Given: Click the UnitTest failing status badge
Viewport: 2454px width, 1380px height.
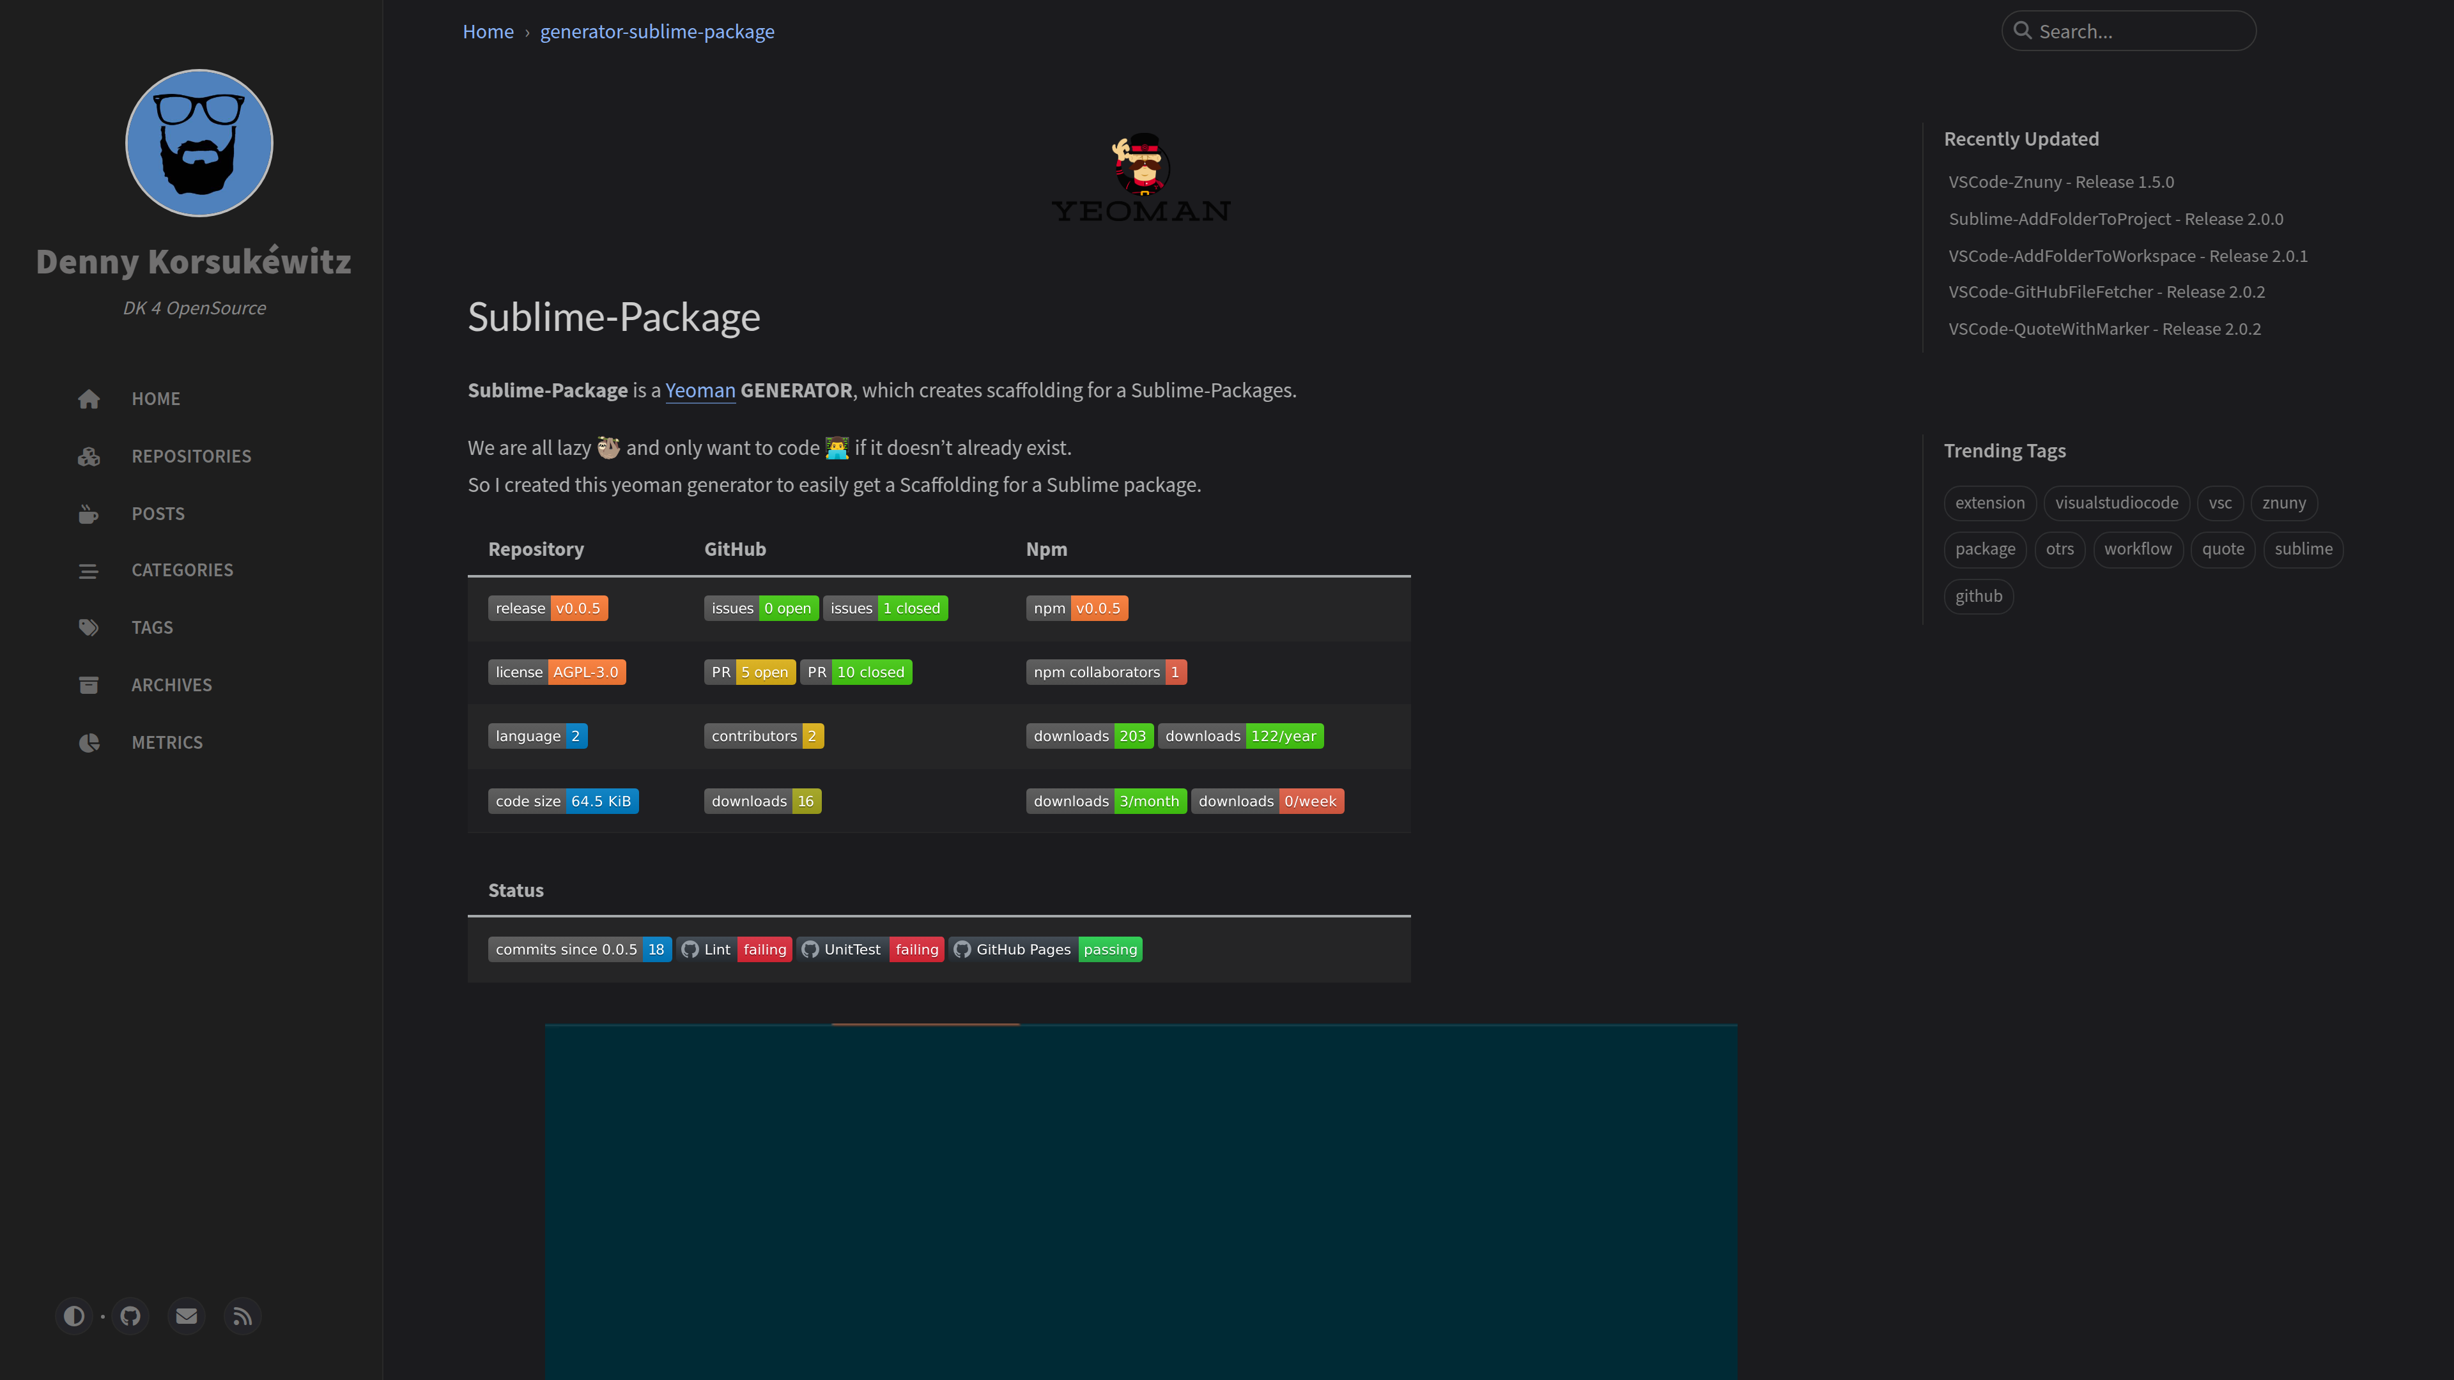Looking at the screenshot, I should (870, 949).
